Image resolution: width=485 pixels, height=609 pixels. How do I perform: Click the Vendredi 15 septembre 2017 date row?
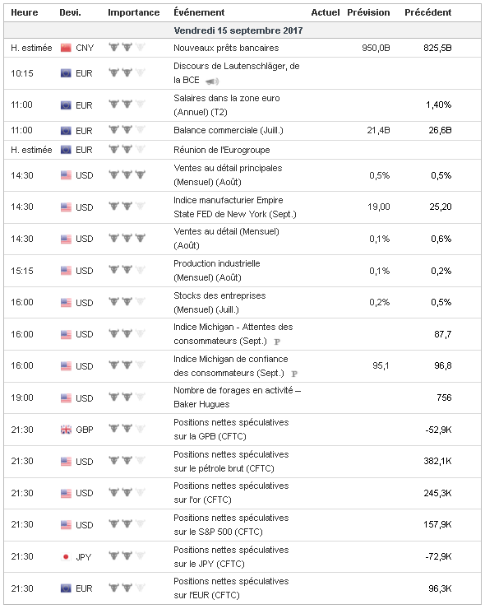pyautogui.click(x=242, y=30)
